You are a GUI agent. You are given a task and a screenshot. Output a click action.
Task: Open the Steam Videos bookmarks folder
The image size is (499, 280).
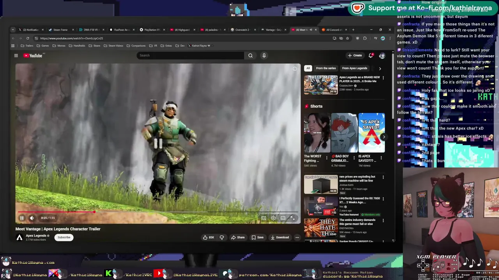pyautogui.click(x=113, y=45)
